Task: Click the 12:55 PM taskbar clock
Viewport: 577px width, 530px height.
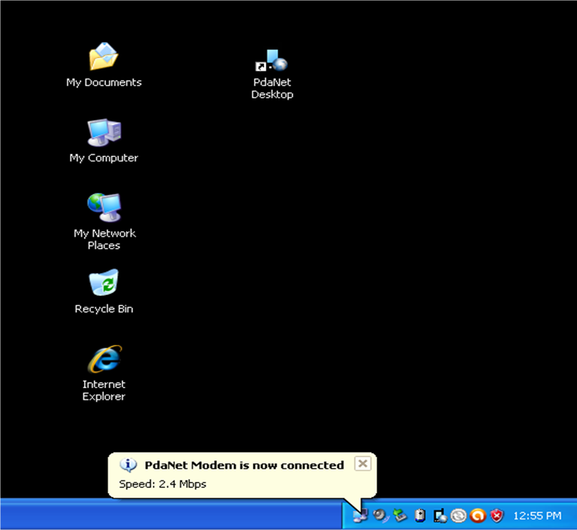Action: pyautogui.click(x=537, y=516)
